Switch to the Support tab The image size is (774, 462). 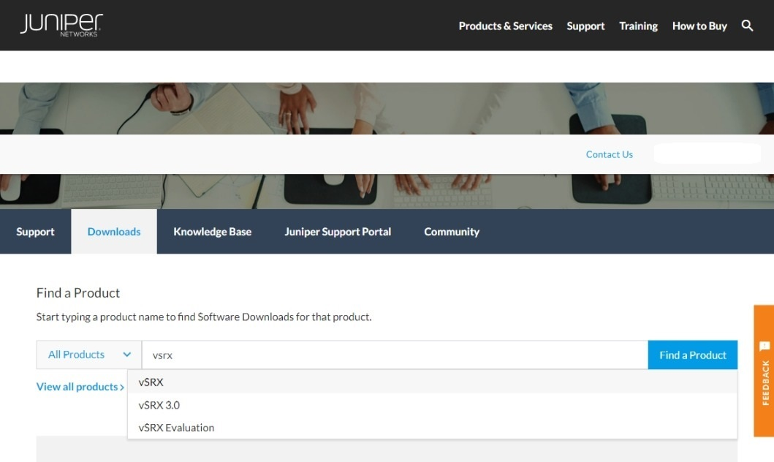(35, 232)
